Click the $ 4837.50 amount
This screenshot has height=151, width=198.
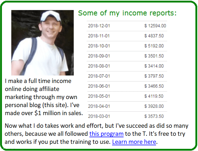click(154, 36)
